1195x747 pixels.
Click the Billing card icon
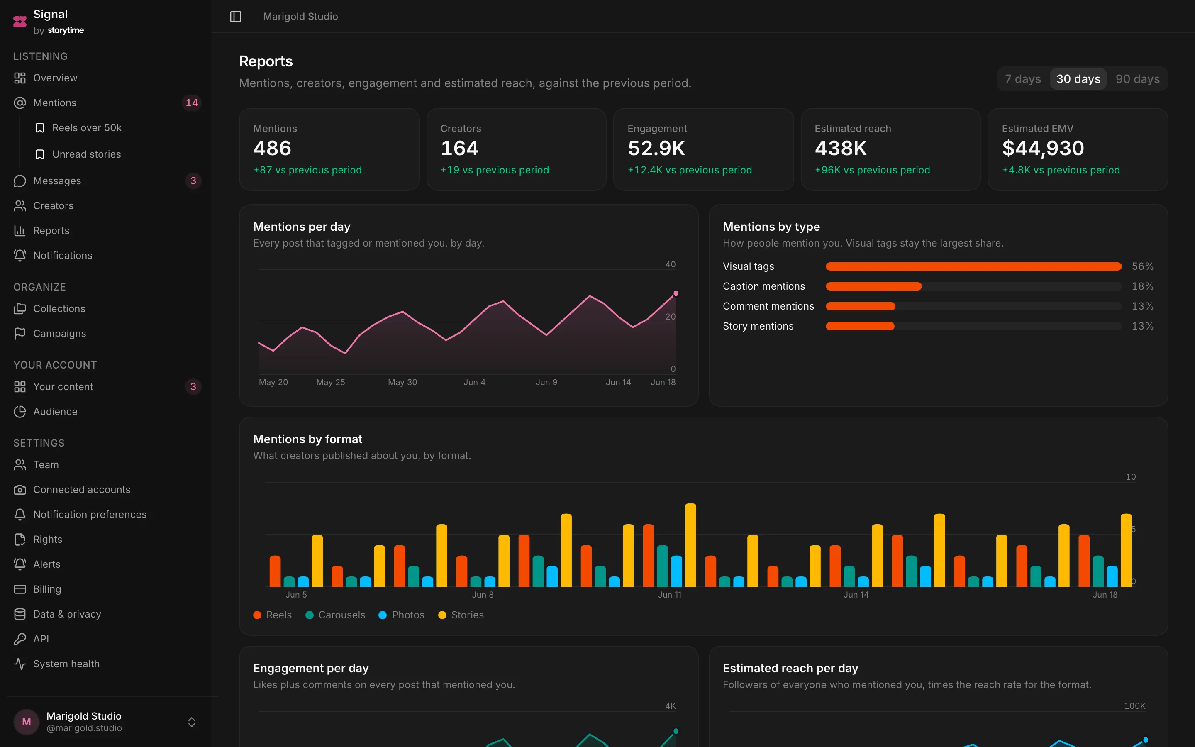tap(20, 589)
